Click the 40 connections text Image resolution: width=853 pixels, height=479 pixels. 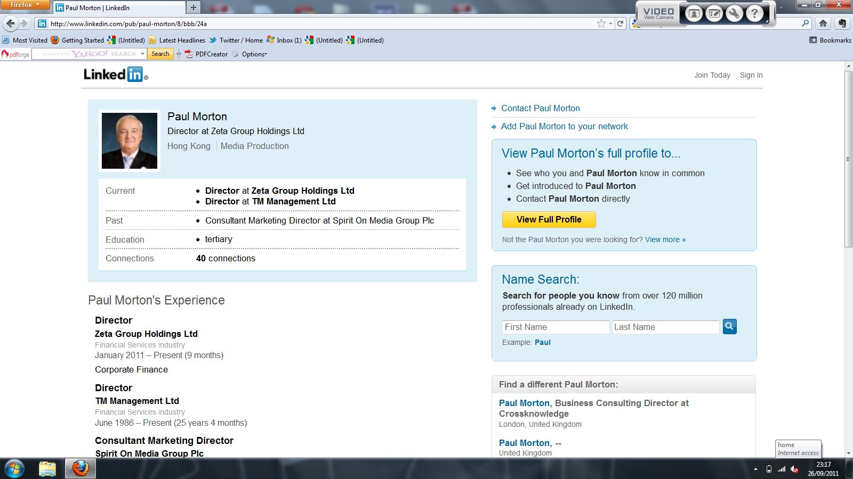pos(226,258)
